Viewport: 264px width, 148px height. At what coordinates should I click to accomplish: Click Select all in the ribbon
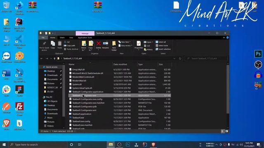pos(161,42)
